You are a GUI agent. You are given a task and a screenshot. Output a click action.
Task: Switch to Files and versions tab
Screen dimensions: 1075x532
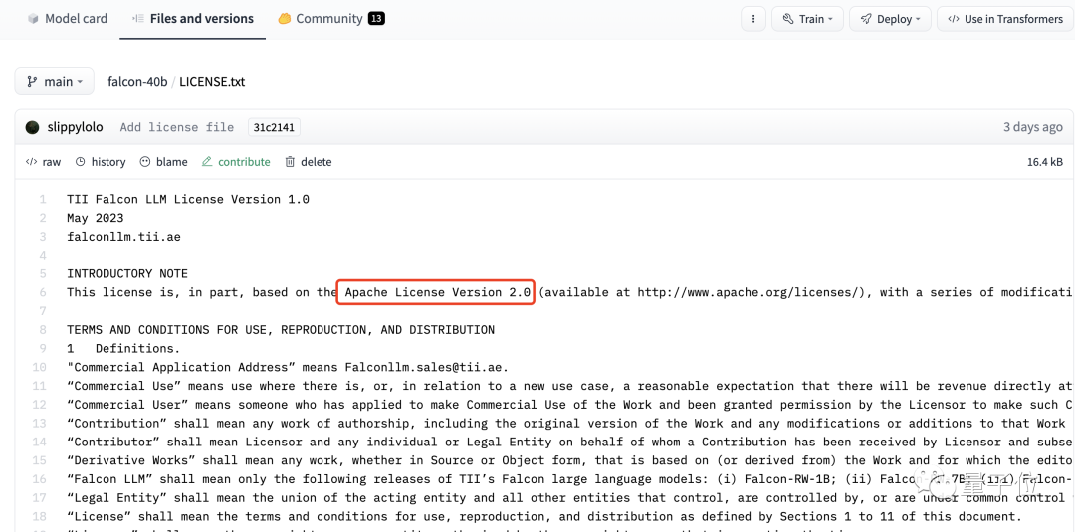pos(193,19)
